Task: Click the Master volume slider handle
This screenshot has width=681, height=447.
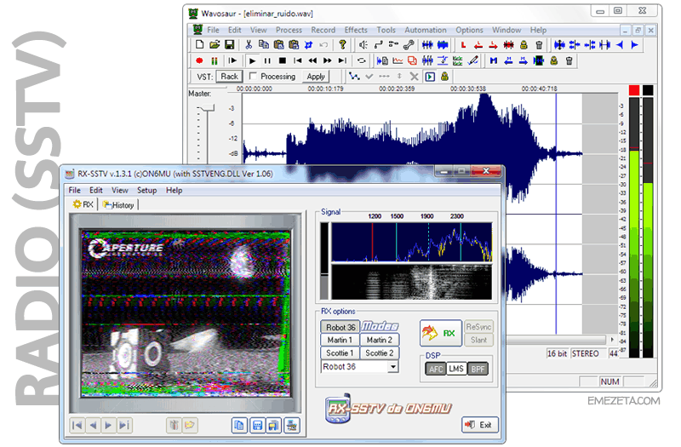Action: tap(206, 108)
